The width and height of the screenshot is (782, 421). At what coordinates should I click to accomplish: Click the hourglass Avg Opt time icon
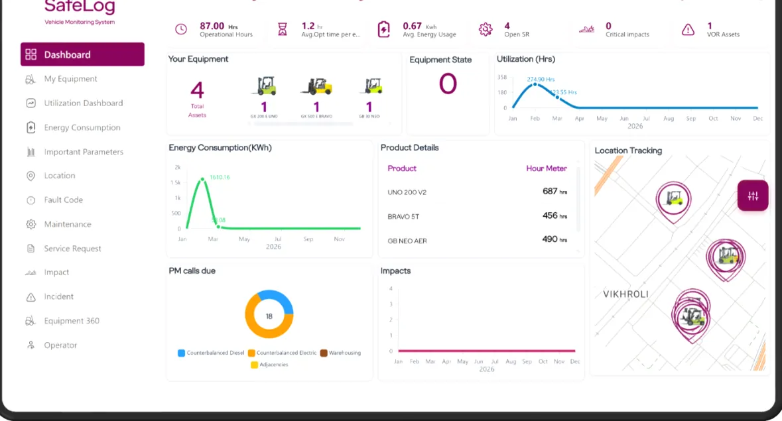[x=283, y=29]
